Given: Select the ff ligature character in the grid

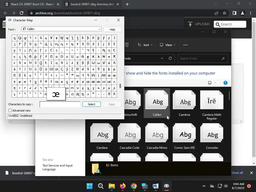Looking at the screenshot, I should tap(109, 94).
